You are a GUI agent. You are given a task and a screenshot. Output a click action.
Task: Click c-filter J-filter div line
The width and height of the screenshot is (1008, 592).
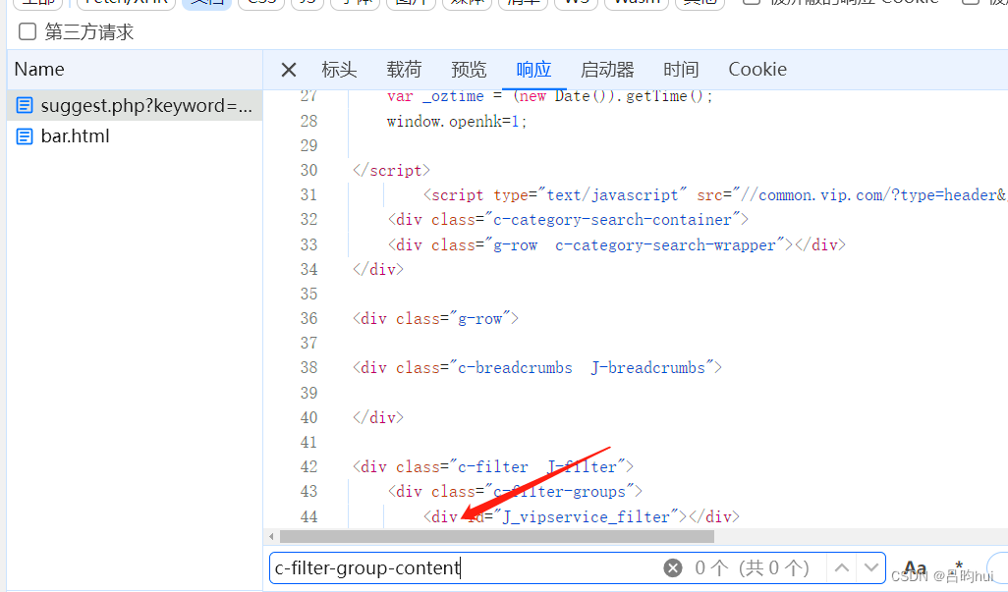(492, 466)
